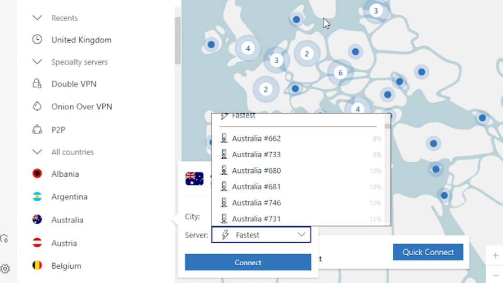Viewport: 503px width, 283px height.
Task: Click the Albania flag icon
Action: pos(37,173)
